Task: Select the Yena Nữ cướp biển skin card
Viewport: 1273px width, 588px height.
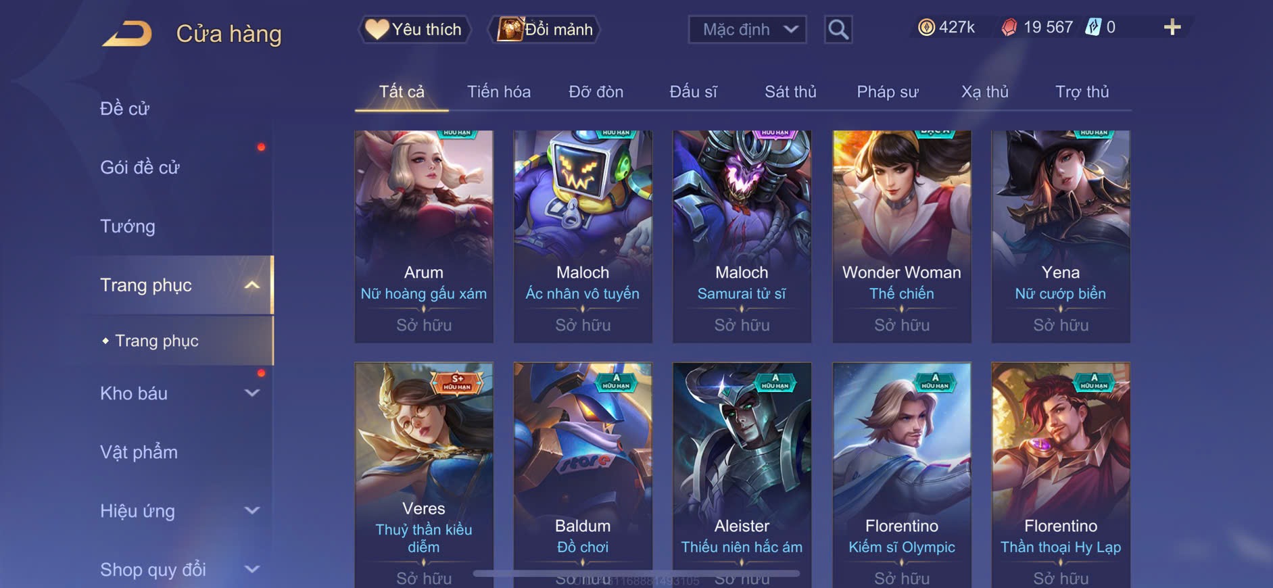Action: 1061,237
